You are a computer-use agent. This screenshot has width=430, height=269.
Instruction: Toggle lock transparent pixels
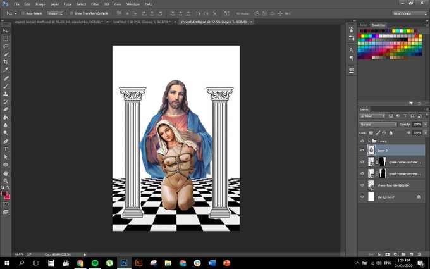[371, 133]
